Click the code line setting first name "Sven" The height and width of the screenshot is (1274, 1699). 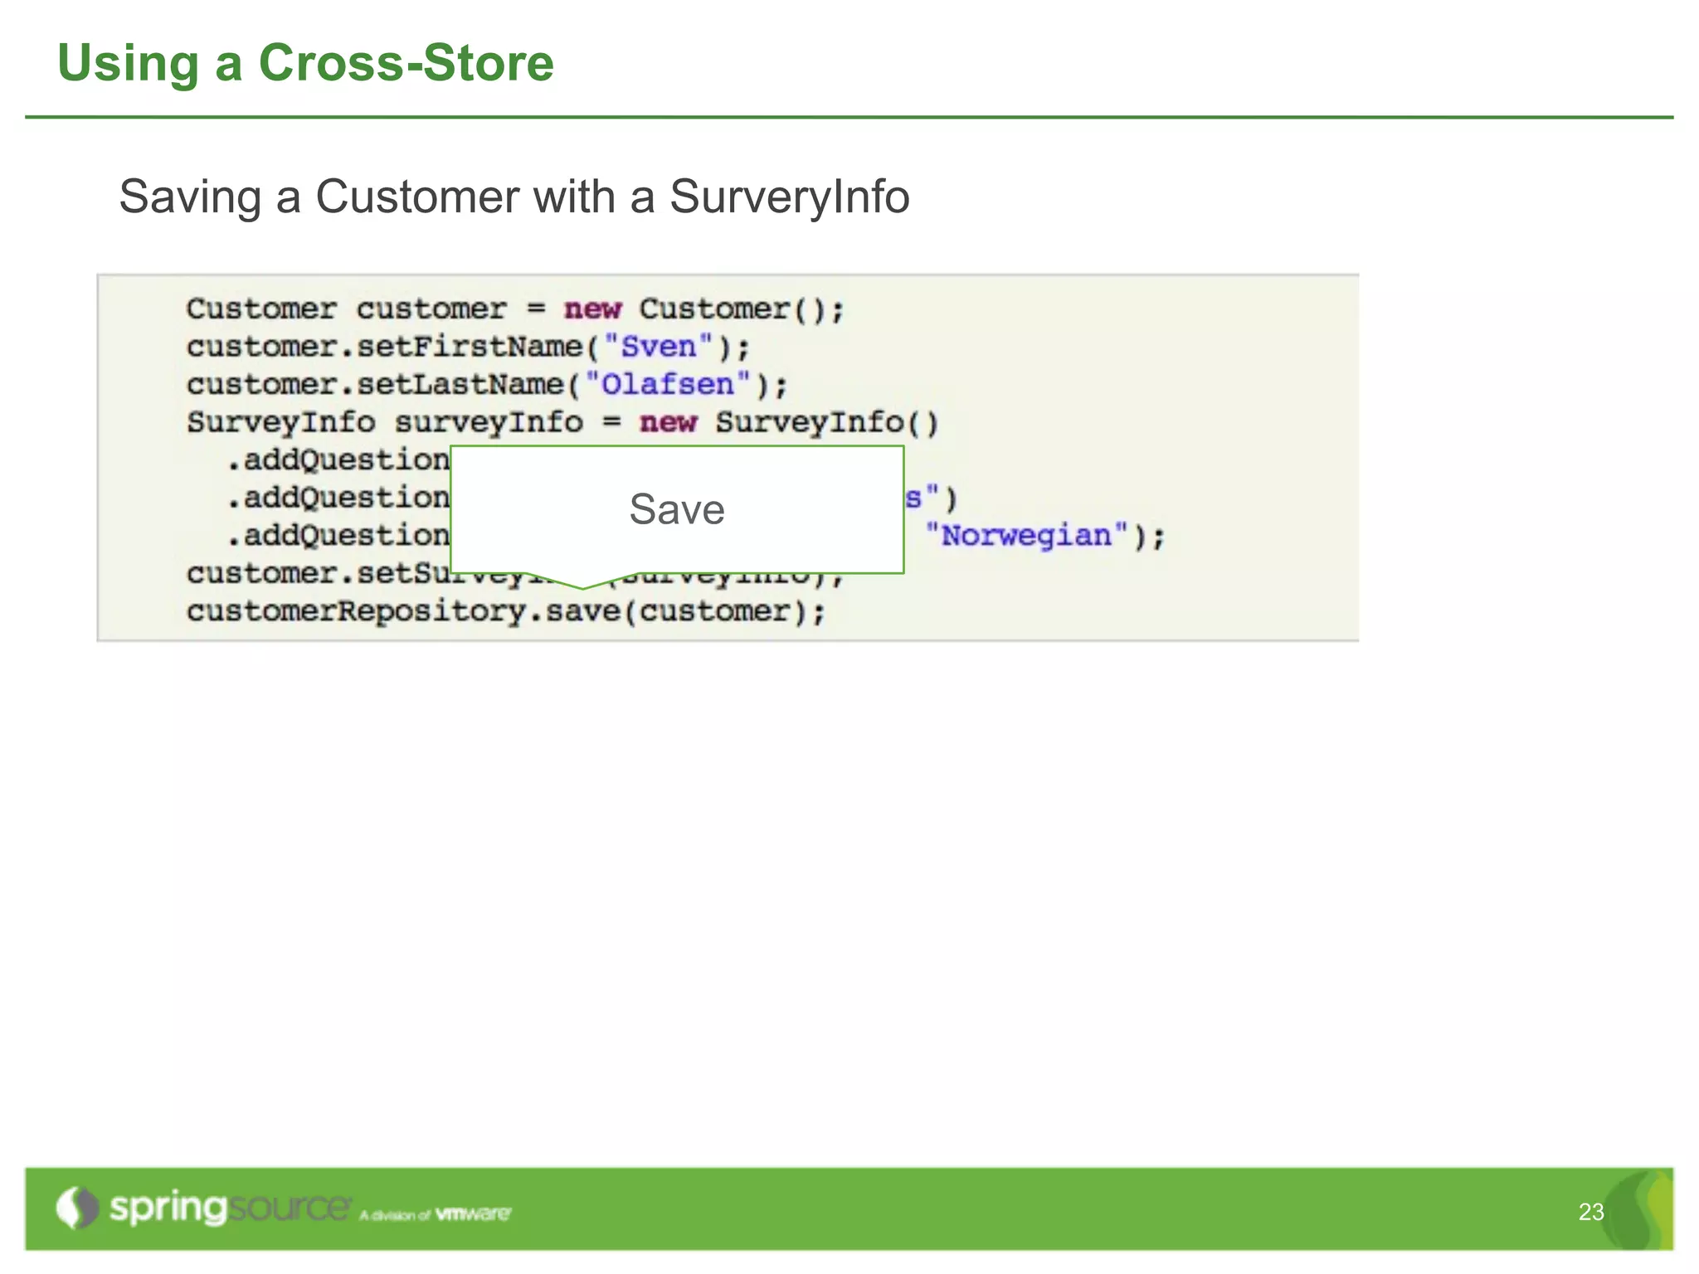point(468,347)
